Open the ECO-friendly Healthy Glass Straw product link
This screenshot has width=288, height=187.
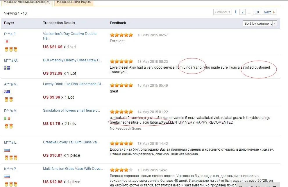tap(73, 60)
